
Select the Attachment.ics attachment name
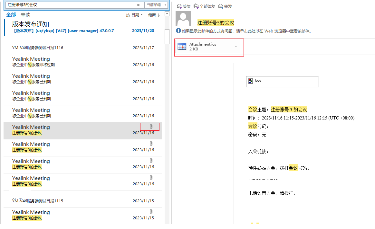[x=203, y=44]
